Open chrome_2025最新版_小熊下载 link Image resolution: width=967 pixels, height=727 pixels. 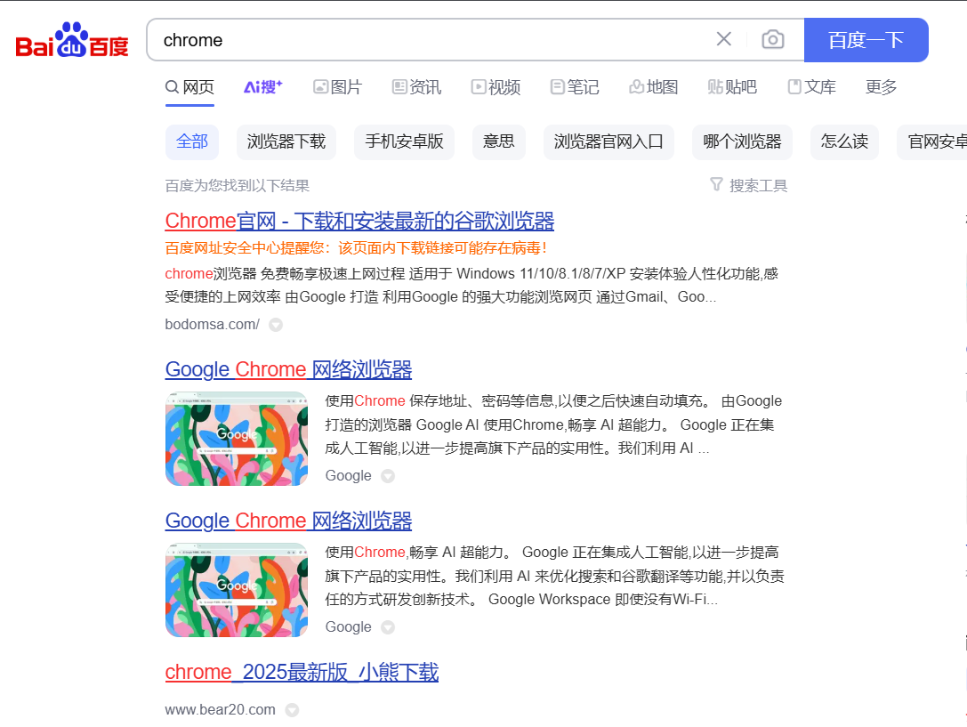pos(302,672)
